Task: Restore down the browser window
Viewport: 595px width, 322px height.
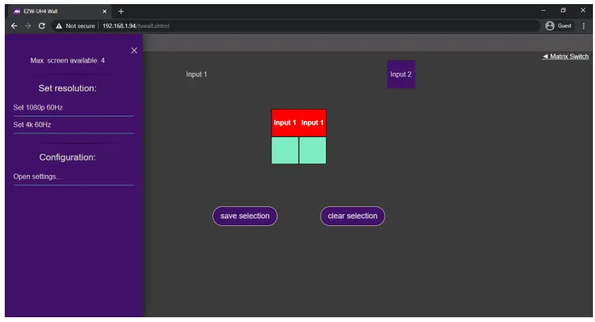Action: coord(563,11)
